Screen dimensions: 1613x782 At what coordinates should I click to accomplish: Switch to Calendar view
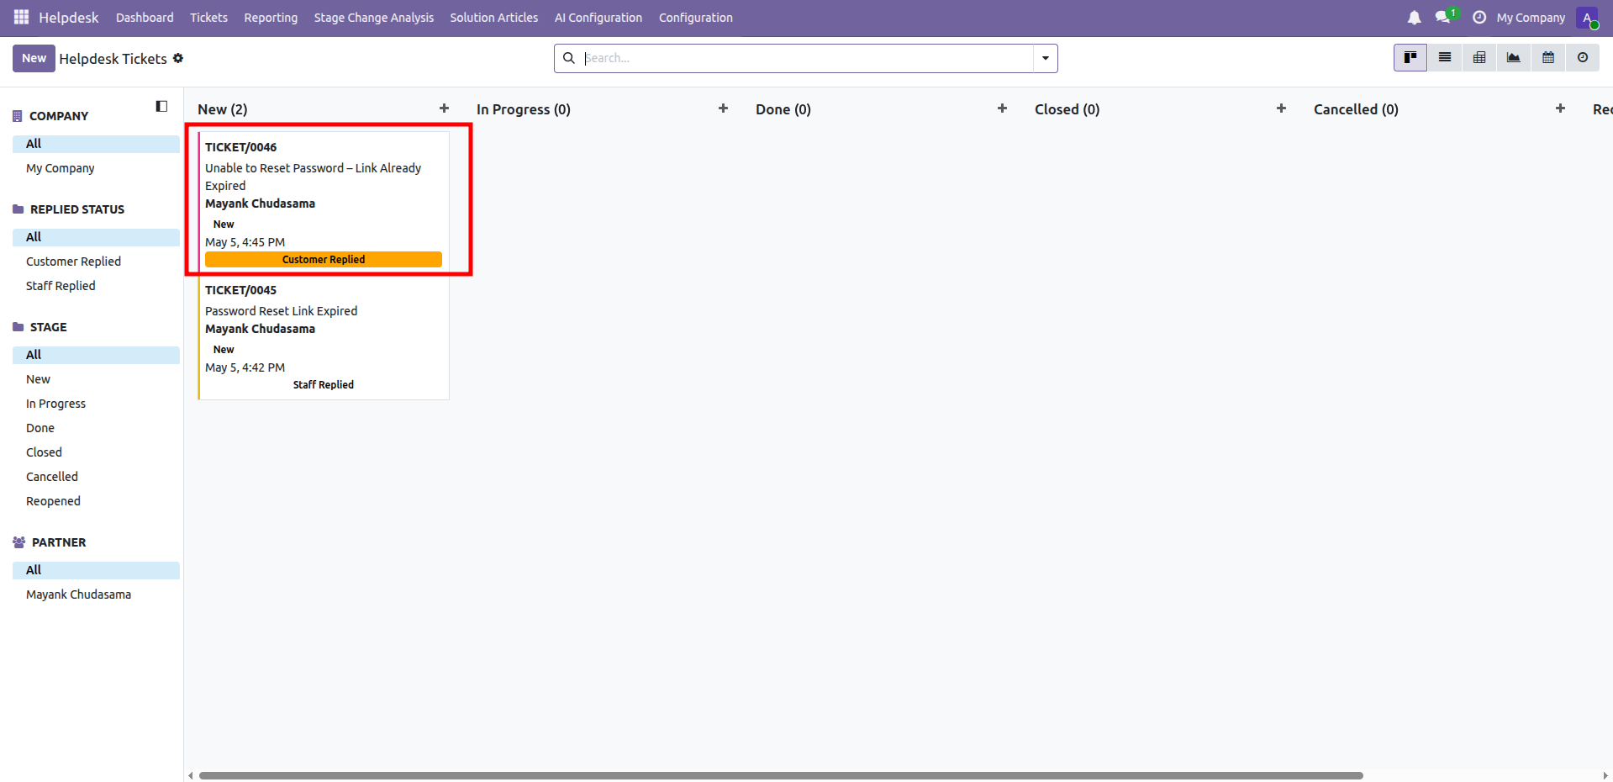point(1548,58)
